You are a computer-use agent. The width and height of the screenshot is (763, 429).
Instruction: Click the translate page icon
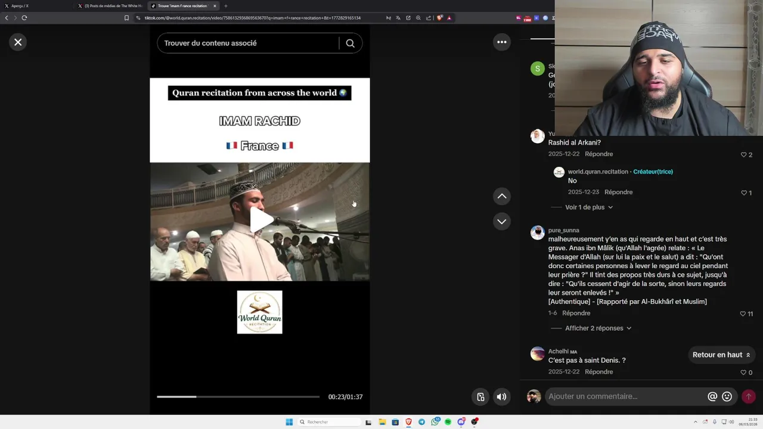(398, 18)
